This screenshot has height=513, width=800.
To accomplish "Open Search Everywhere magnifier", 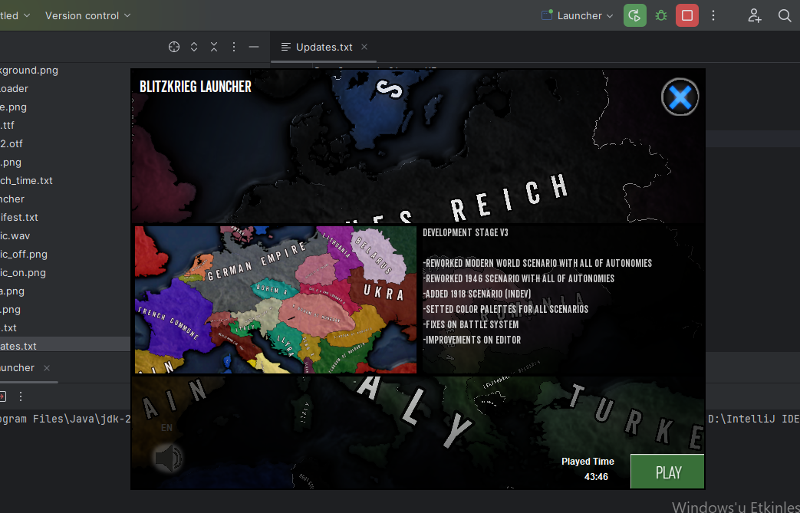I will point(785,15).
